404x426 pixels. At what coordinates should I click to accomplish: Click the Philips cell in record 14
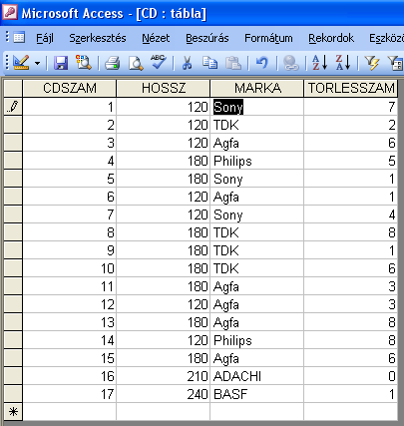point(257,340)
